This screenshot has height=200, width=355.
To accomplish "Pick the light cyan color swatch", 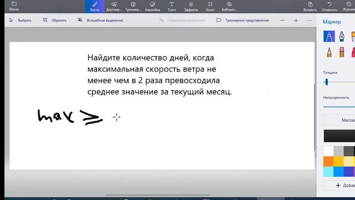I will point(328,172).
